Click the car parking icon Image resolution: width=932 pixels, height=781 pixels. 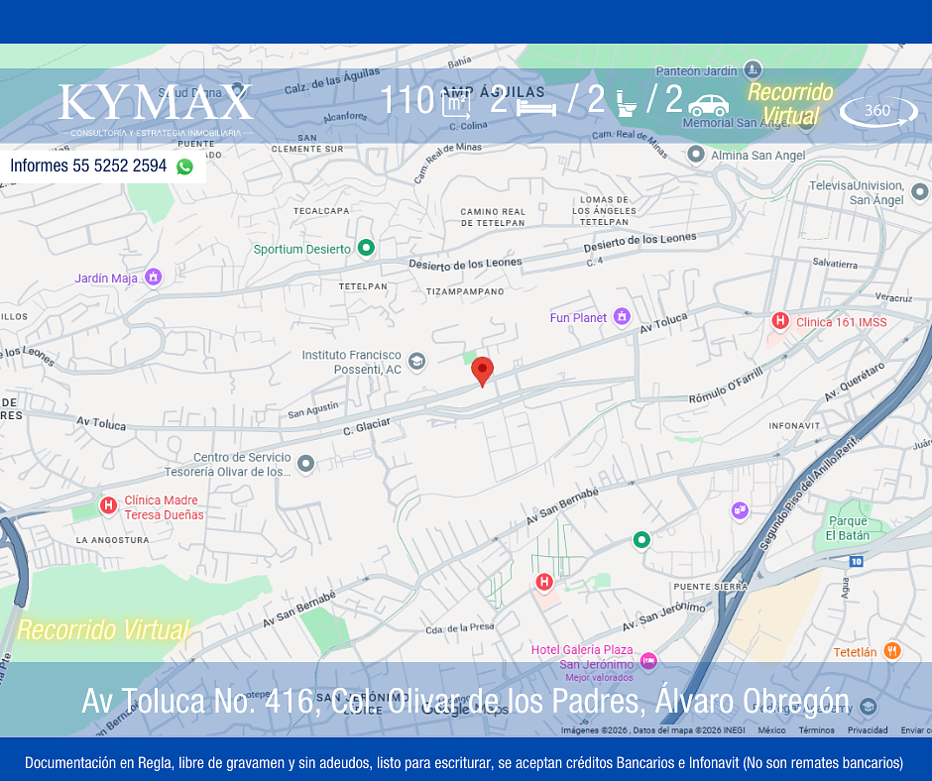[x=708, y=104]
